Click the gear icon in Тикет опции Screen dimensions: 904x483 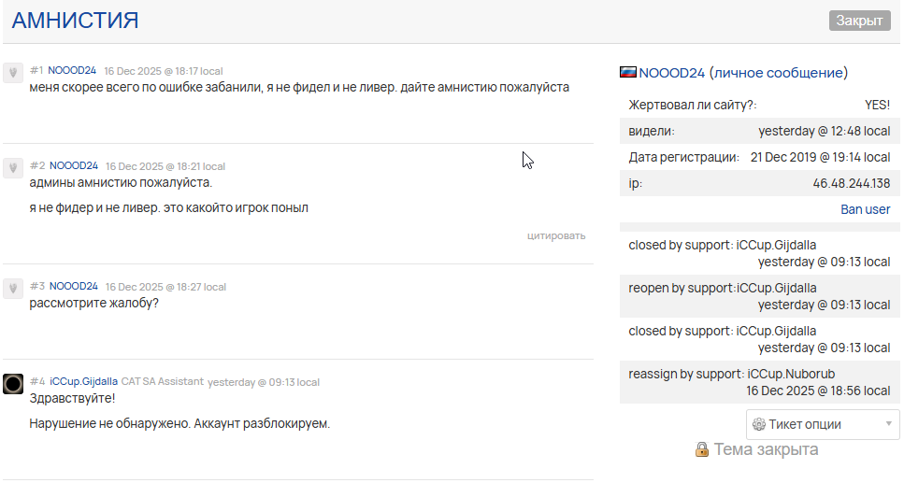[x=759, y=424]
